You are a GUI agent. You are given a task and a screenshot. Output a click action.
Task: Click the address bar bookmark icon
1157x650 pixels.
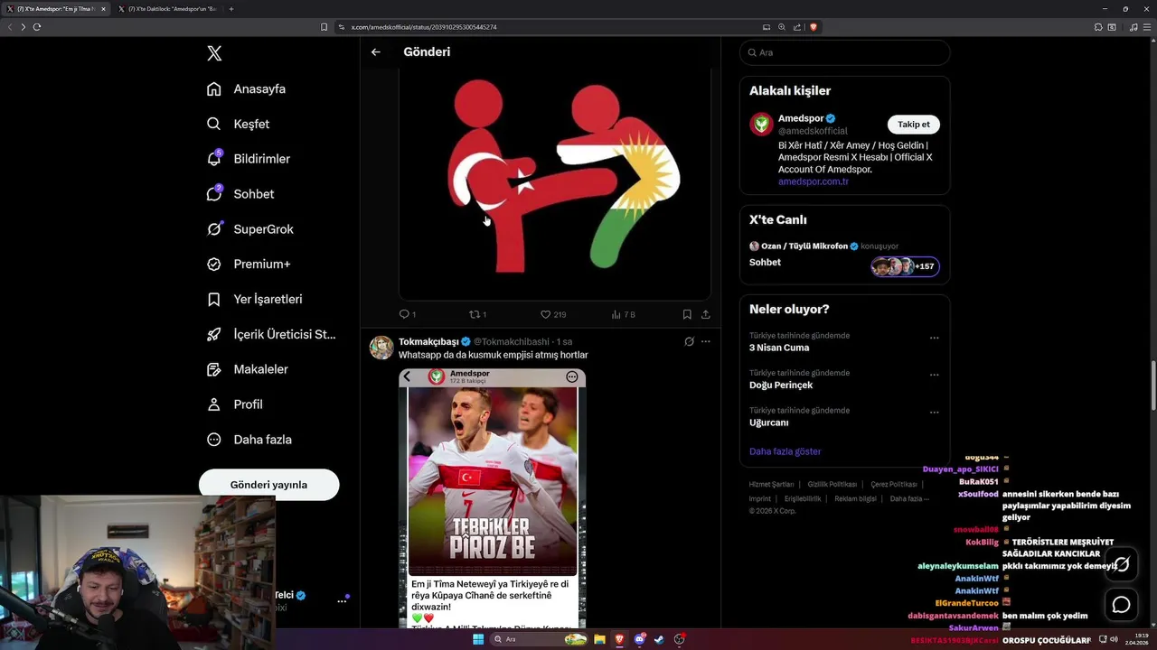[325, 27]
